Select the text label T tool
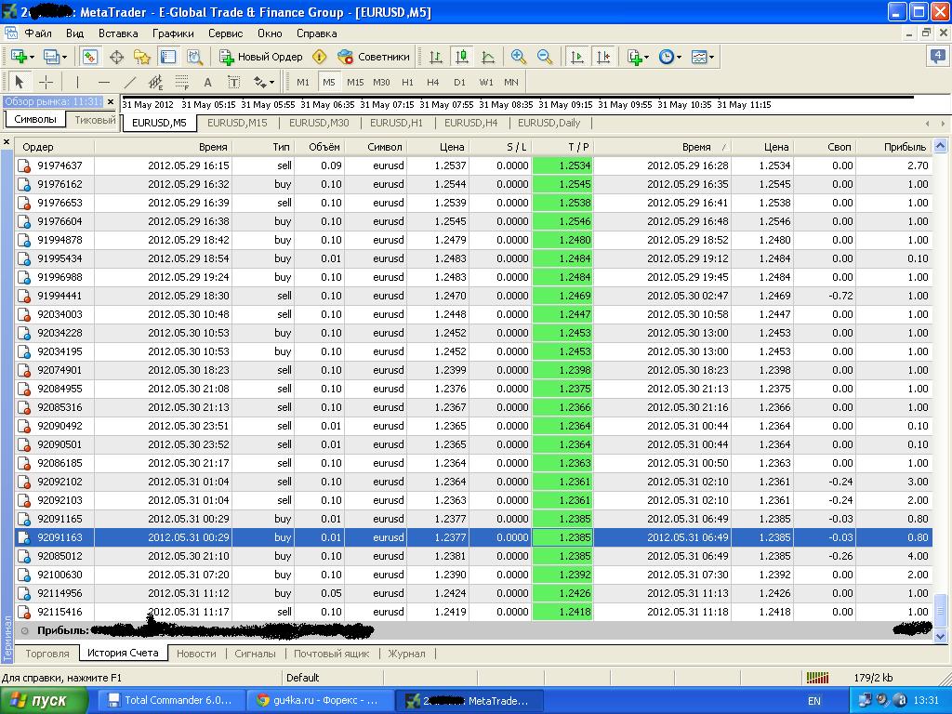This screenshot has height=714, width=952. tap(233, 82)
